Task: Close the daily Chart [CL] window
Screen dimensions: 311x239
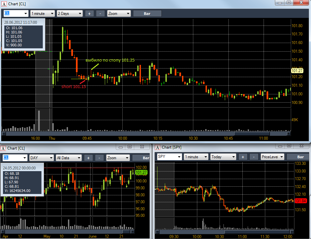Action: [142, 147]
